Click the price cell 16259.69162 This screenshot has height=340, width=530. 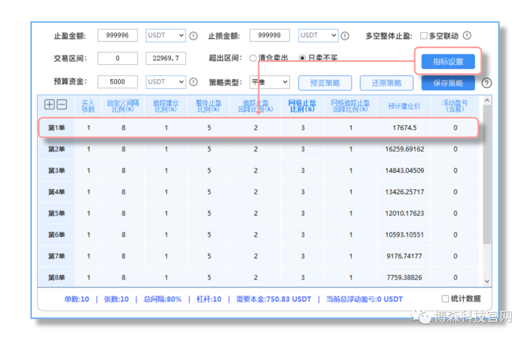click(x=404, y=149)
